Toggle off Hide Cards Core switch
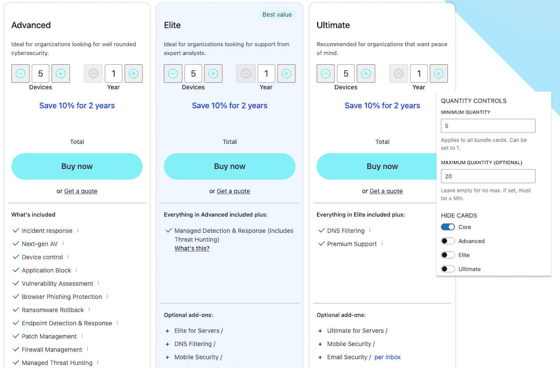This screenshot has width=560, height=368. [448, 227]
